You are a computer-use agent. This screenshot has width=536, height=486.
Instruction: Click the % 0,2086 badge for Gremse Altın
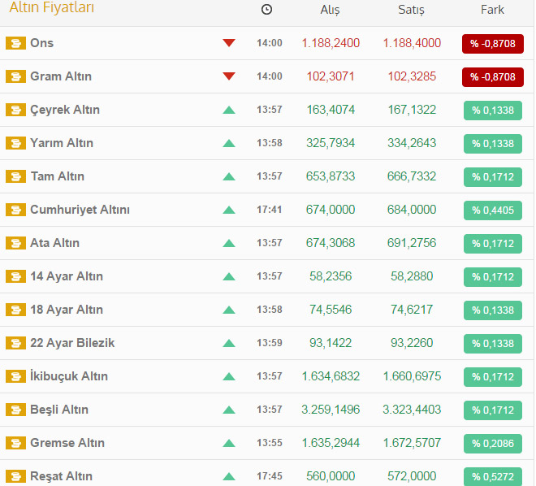[493, 444]
